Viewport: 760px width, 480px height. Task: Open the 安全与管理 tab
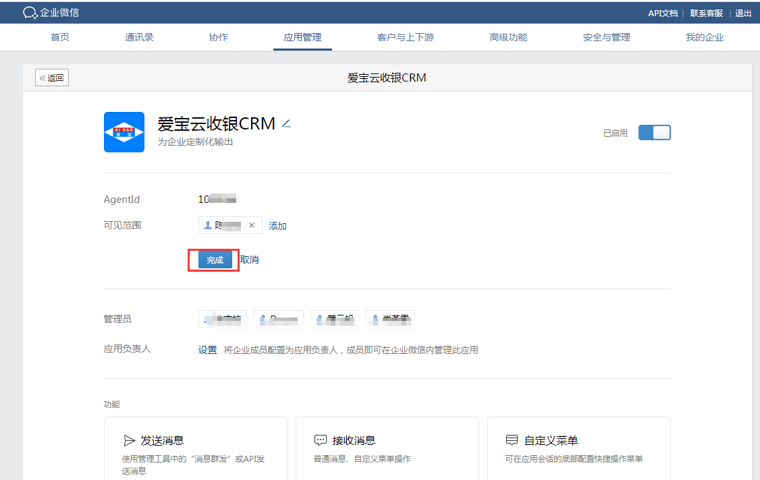(606, 37)
